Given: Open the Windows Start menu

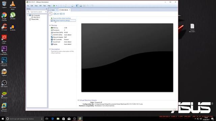Looking at the screenshot, I should 3,119.
